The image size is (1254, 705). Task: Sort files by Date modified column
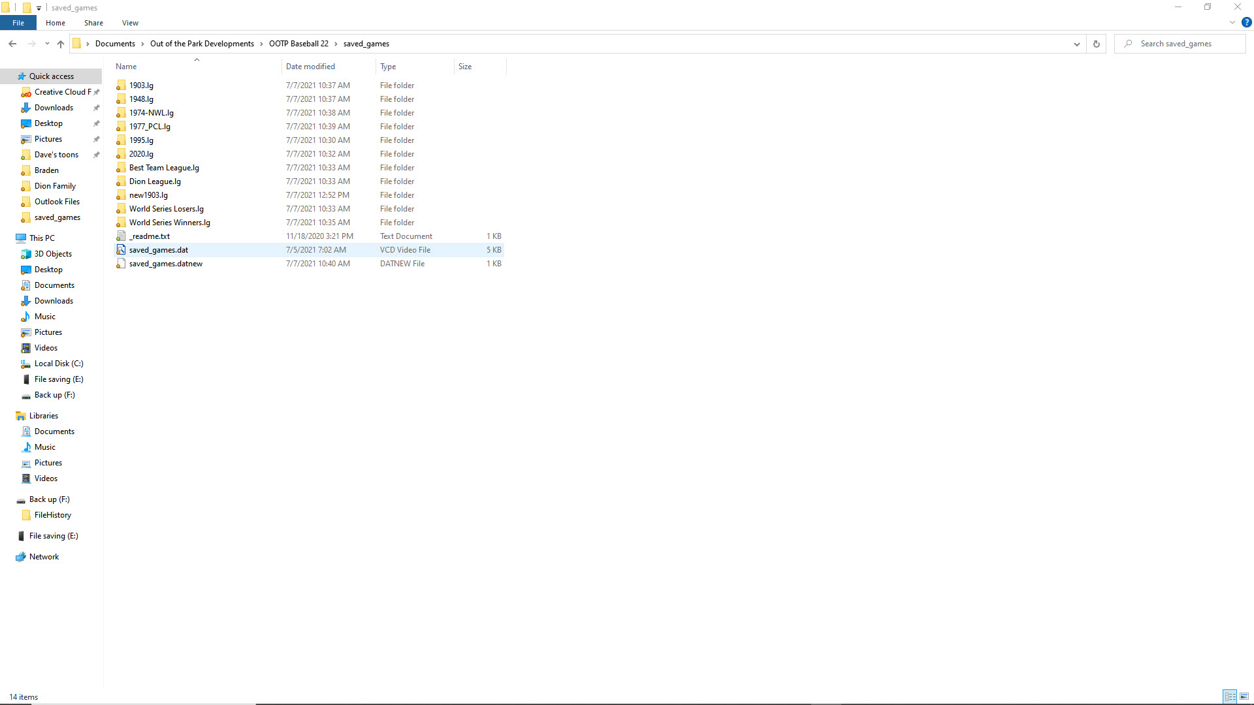[310, 67]
